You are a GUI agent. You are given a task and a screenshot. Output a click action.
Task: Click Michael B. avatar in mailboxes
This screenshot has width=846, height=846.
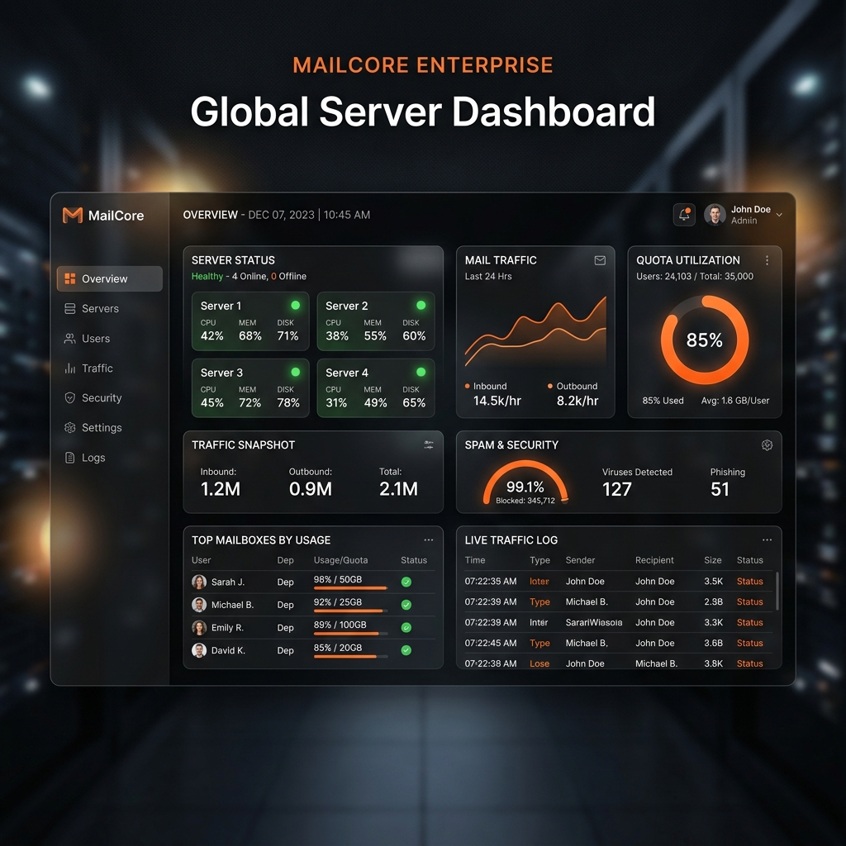[199, 605]
